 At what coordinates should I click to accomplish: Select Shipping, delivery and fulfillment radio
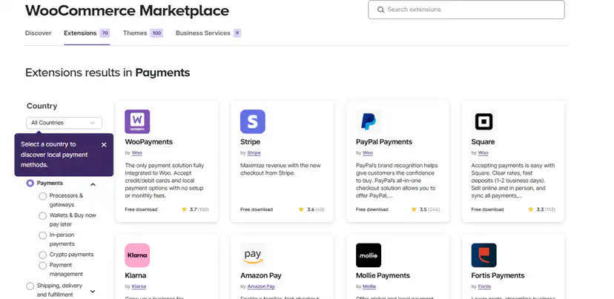point(30,286)
